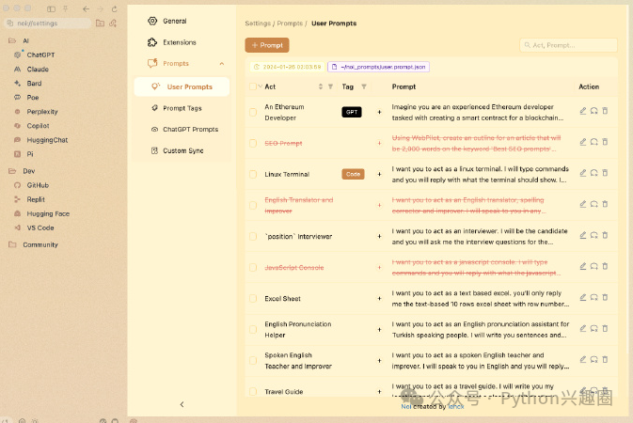Add tag plus icon for Linux Terminal
This screenshot has height=423, width=633.
[x=379, y=174]
